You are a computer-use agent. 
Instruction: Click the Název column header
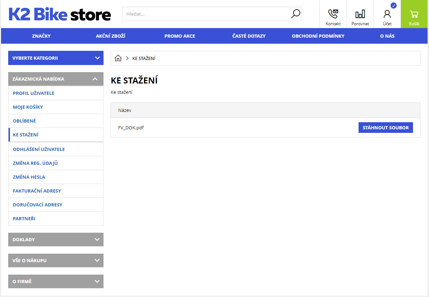[x=125, y=110]
